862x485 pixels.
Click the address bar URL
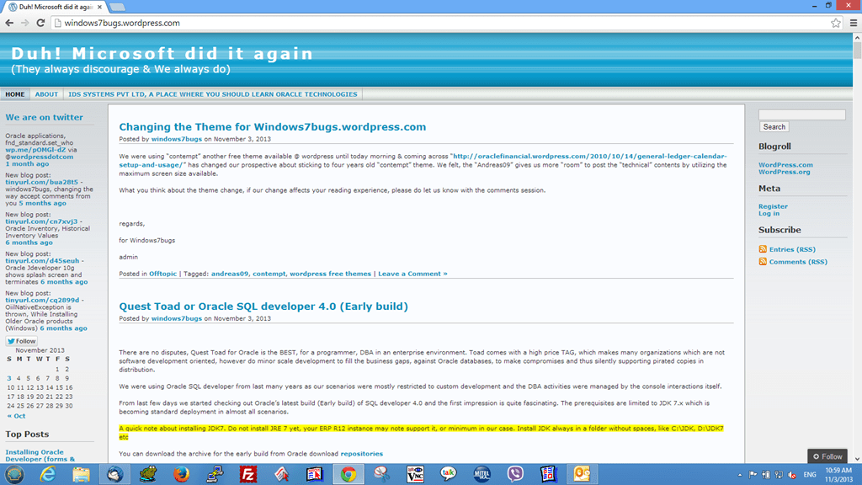122,23
